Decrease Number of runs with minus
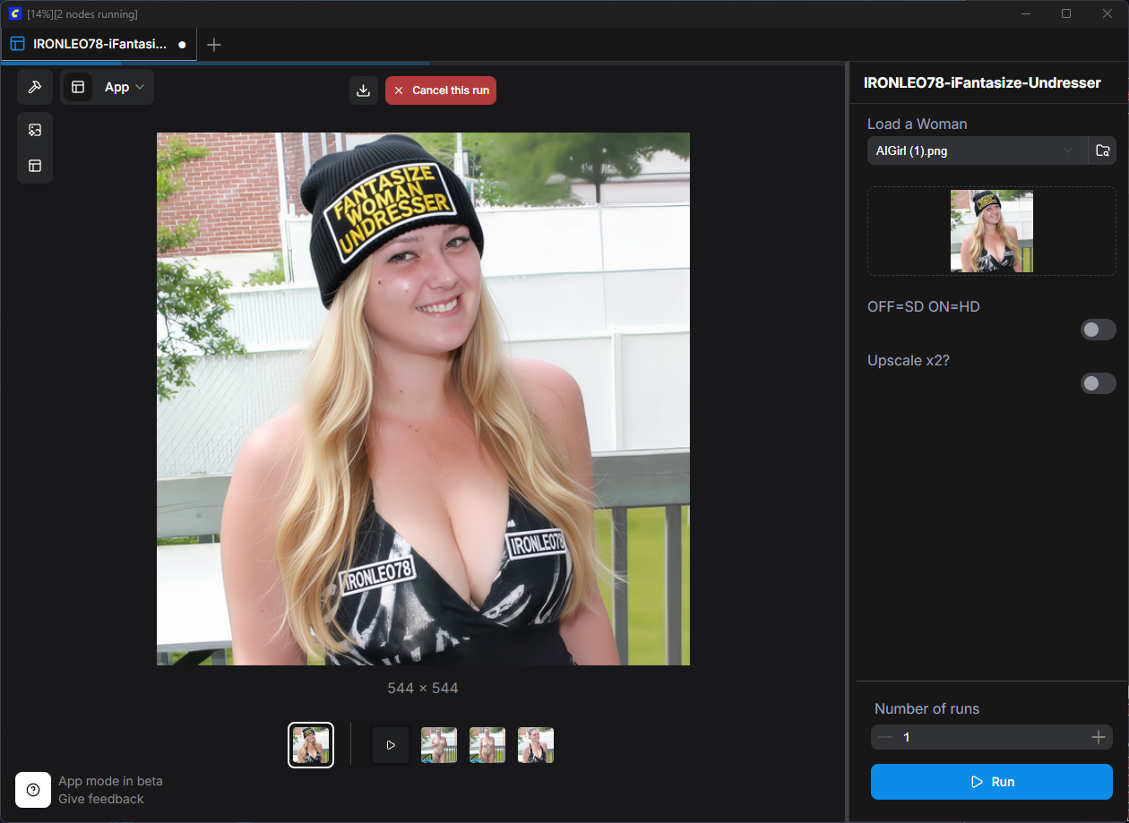This screenshot has height=823, width=1129. coord(885,737)
